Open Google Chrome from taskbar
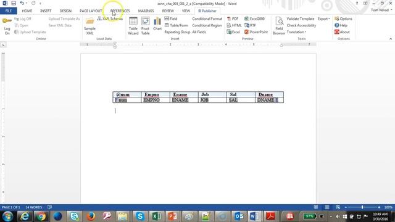 [41, 216]
